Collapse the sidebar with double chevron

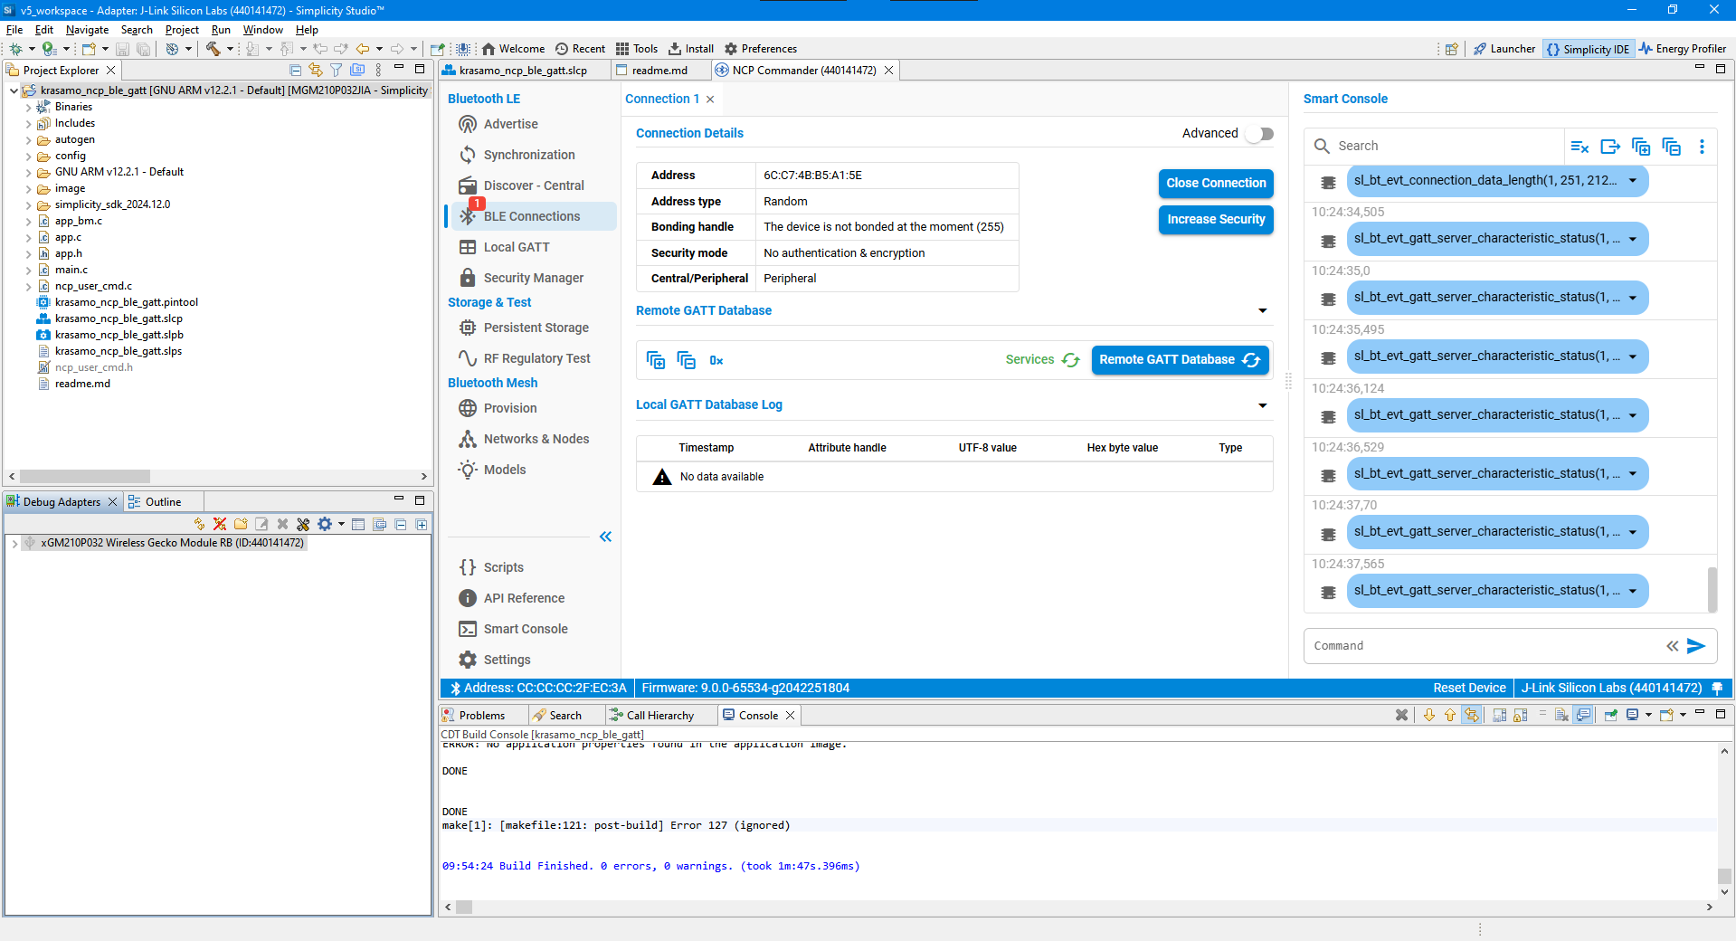(x=605, y=537)
